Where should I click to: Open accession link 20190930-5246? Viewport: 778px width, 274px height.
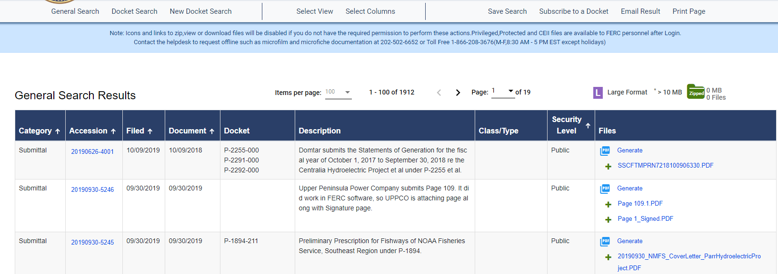92,189
